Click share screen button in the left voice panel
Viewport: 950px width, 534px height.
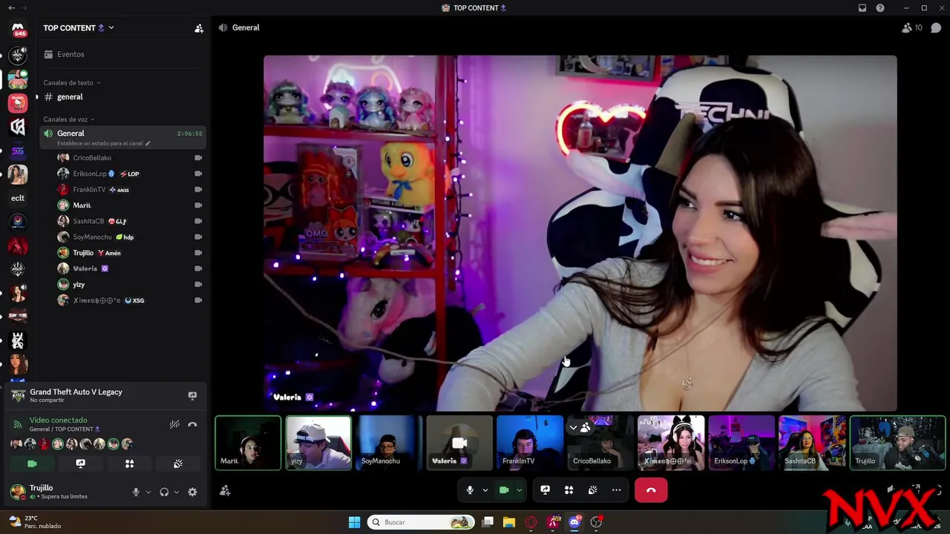[81, 464]
